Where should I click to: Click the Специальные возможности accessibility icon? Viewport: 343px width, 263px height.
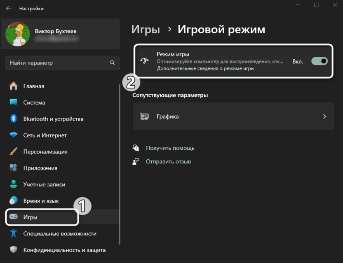(x=14, y=233)
